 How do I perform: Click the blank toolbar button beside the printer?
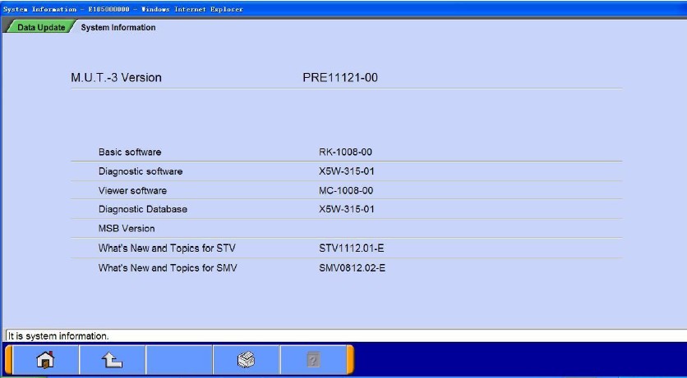click(178, 360)
